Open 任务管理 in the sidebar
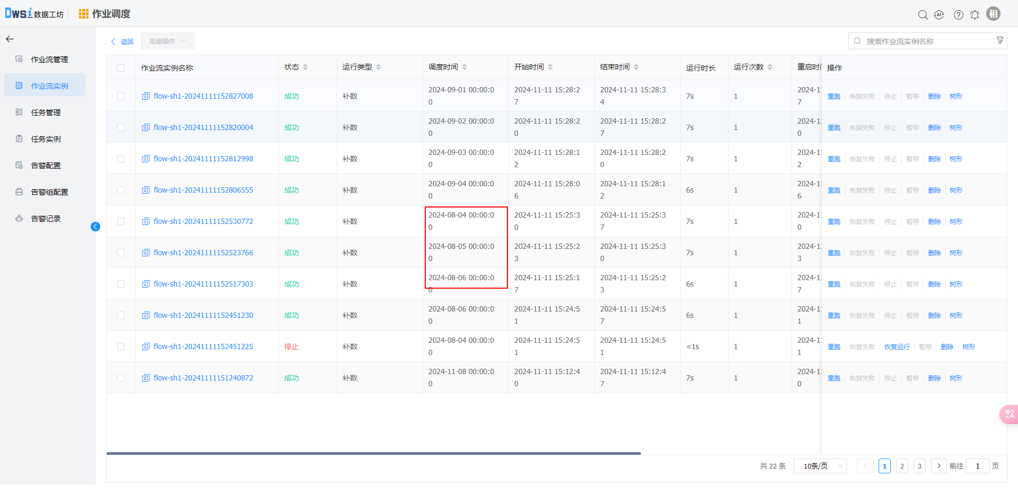 tap(46, 113)
